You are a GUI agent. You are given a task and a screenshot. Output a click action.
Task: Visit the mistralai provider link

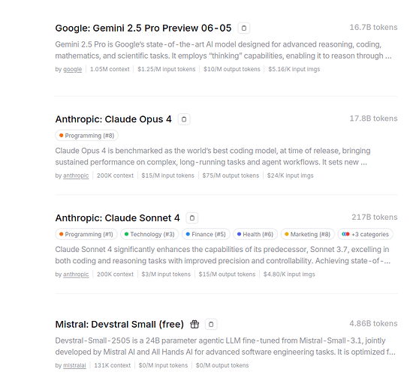(x=74, y=365)
